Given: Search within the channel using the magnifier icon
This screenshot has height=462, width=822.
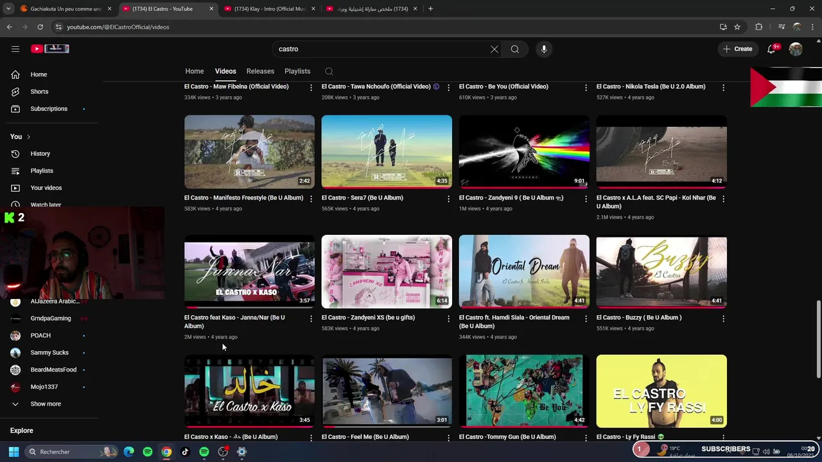Looking at the screenshot, I should pos(329,71).
